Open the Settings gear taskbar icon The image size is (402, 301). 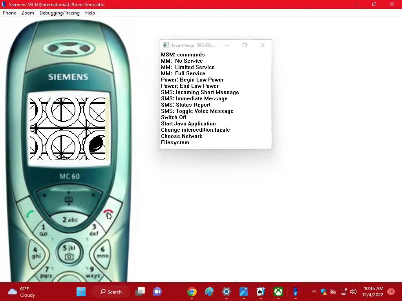click(227, 292)
